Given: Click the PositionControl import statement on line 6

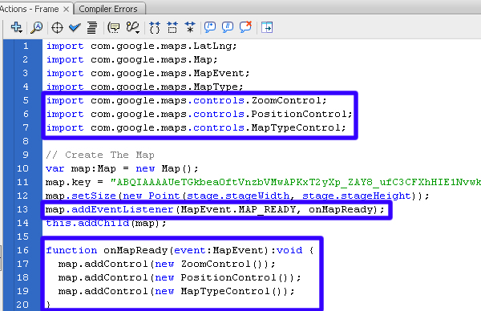Looking at the screenshot, I should point(199,114).
